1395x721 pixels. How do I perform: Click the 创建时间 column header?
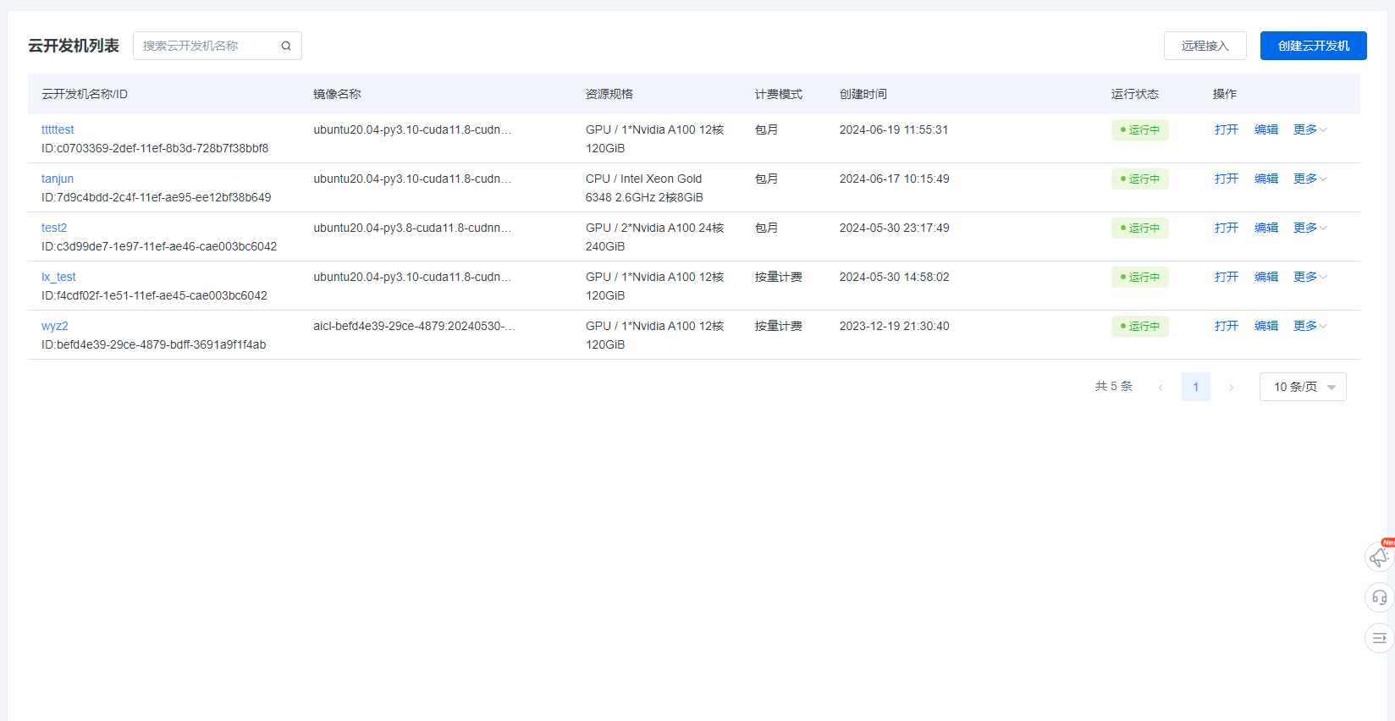863,94
